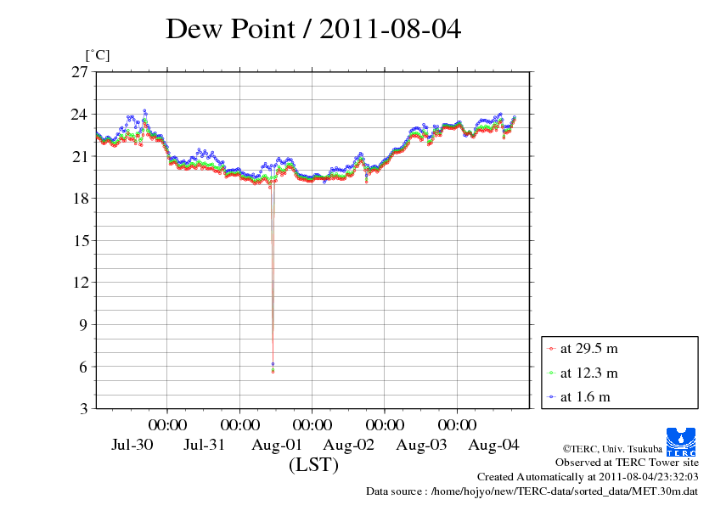Click the chart title 'Dew Point / 2011-08-04'
The width and height of the screenshot is (715, 505).
(x=313, y=29)
